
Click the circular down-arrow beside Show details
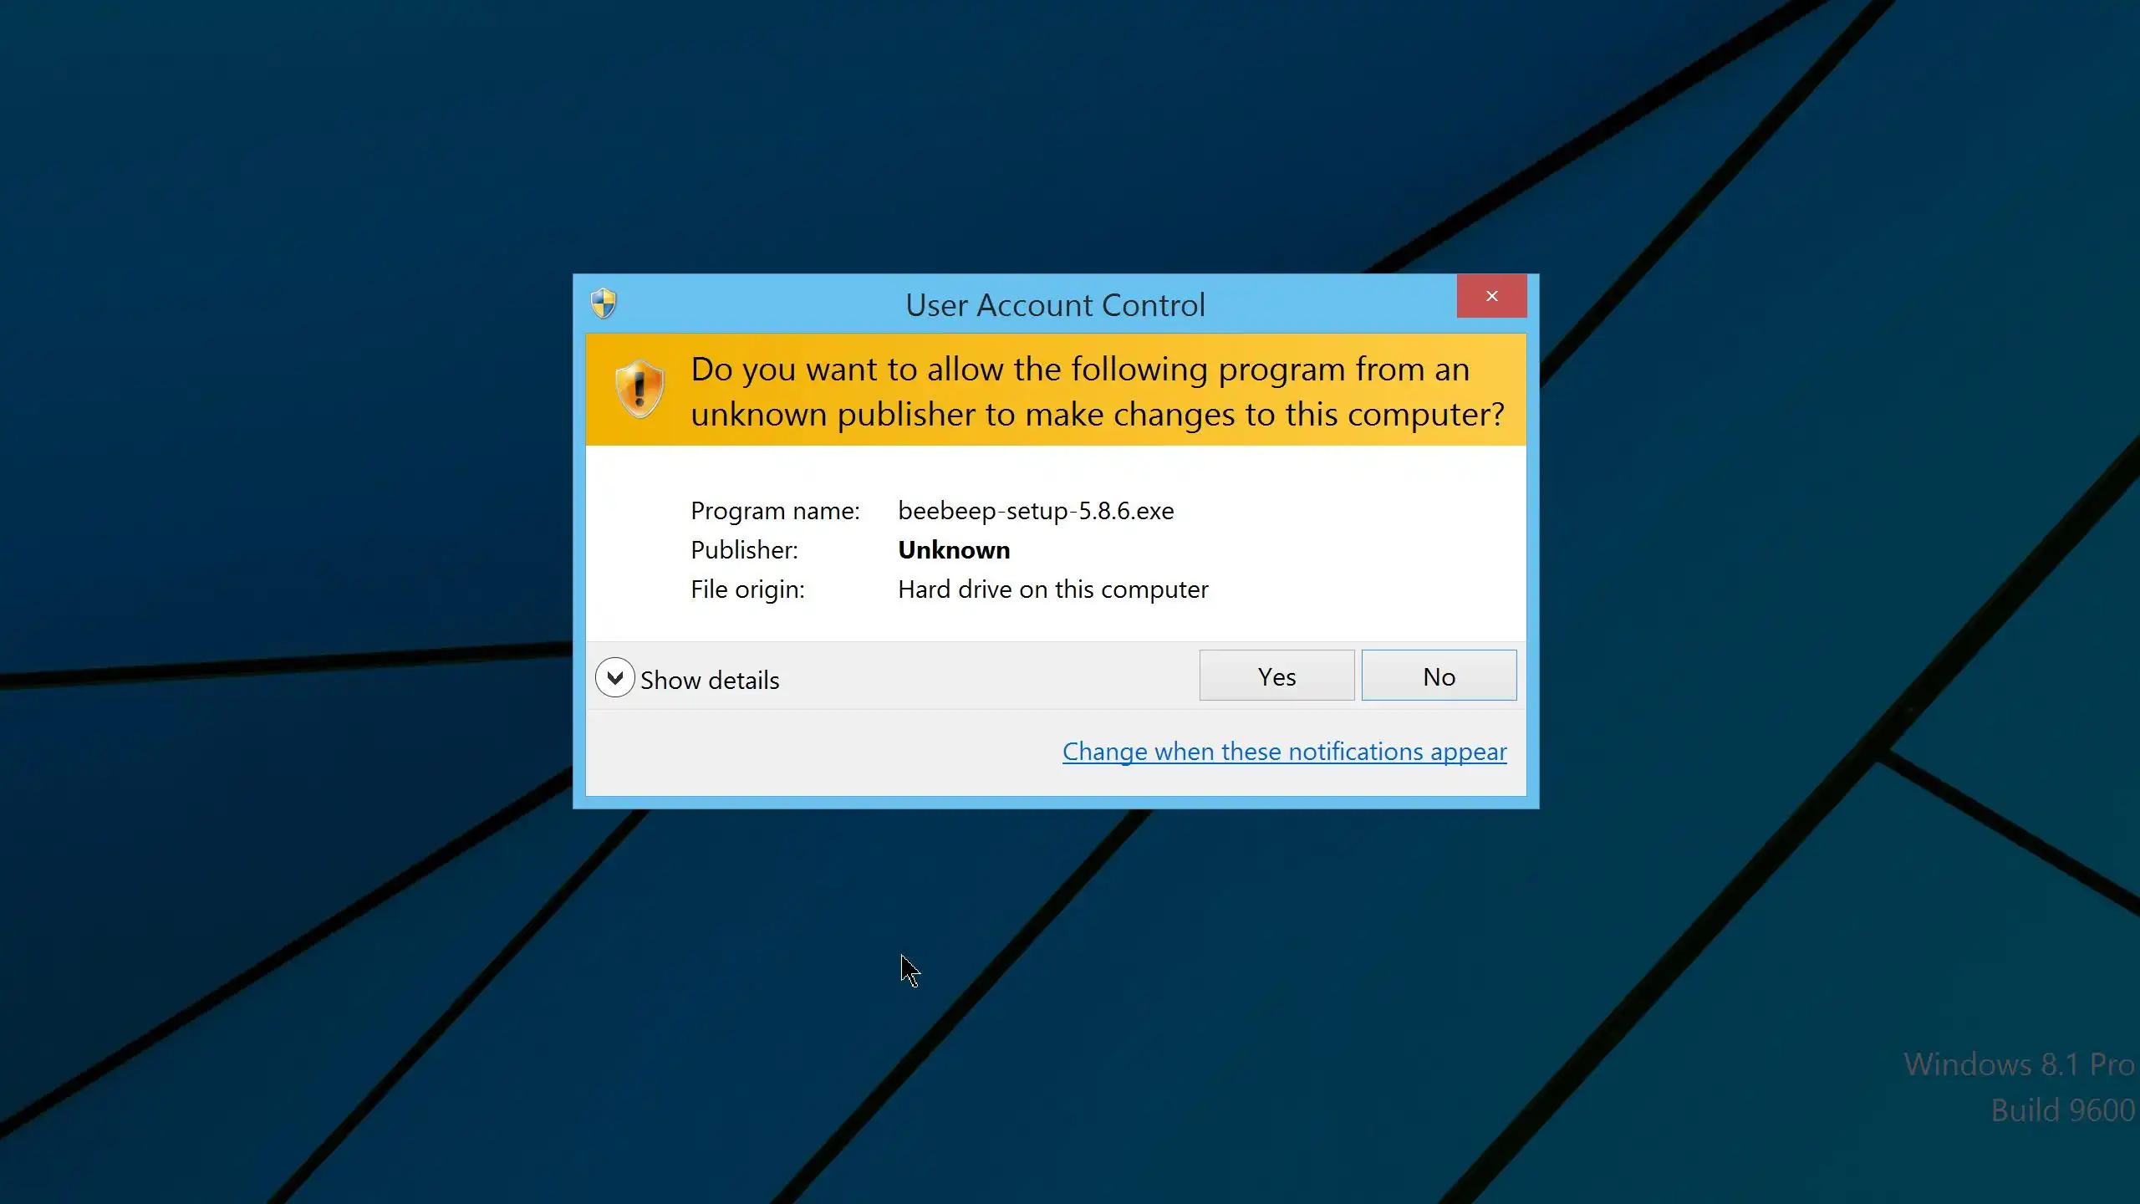pyautogui.click(x=615, y=677)
